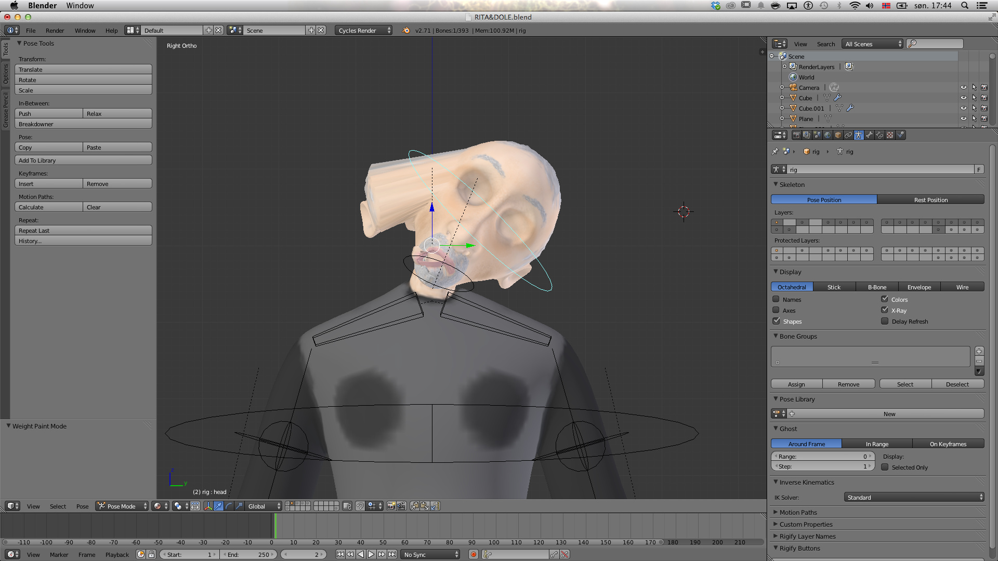The width and height of the screenshot is (998, 561).
Task: Switch to the Options vertical tab
Action: click(6, 74)
